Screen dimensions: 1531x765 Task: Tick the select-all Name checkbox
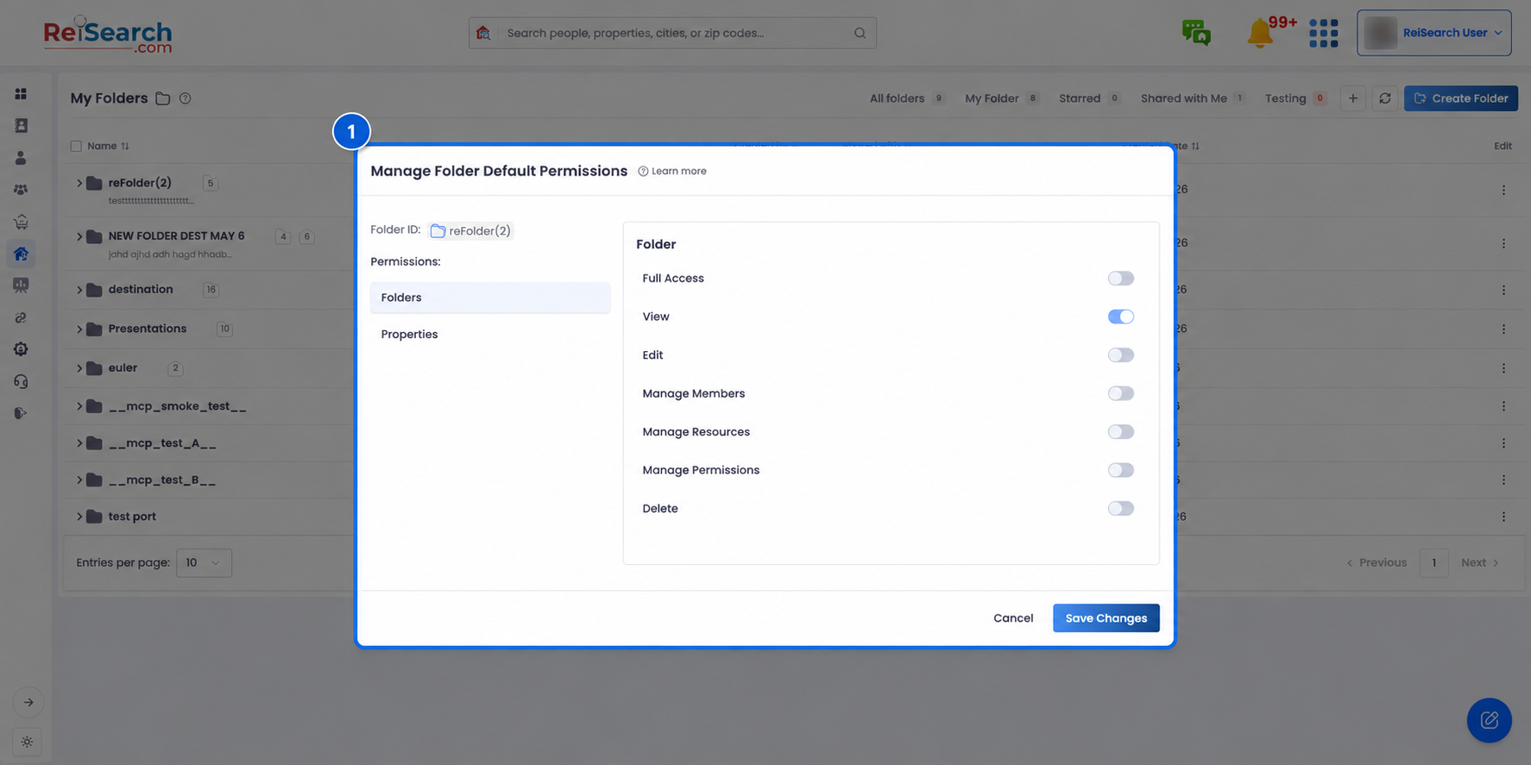[76, 147]
